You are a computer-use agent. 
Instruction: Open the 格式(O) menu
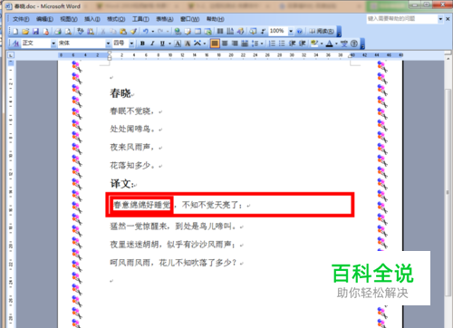(x=116, y=19)
